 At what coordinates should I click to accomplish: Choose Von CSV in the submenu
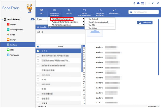click(92, 25)
